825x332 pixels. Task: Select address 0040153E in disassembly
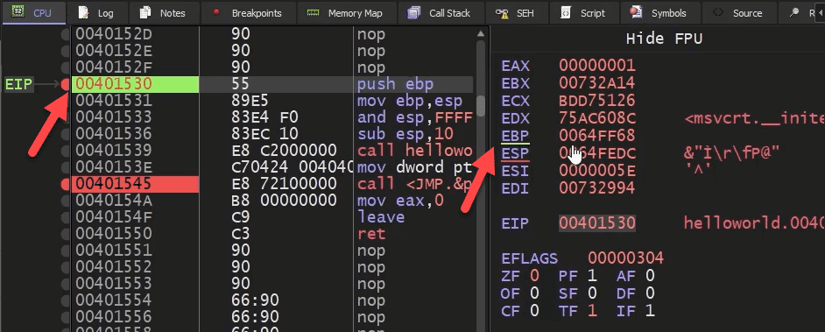pos(114,167)
